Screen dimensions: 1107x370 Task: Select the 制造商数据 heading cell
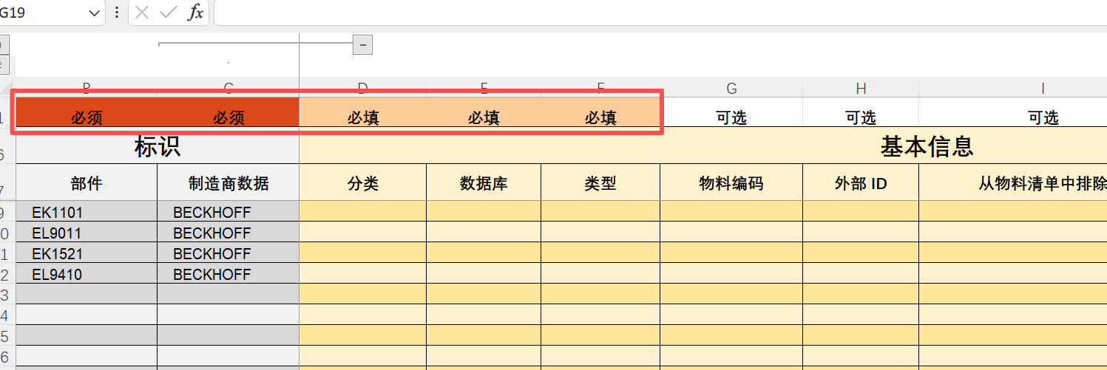point(228,183)
